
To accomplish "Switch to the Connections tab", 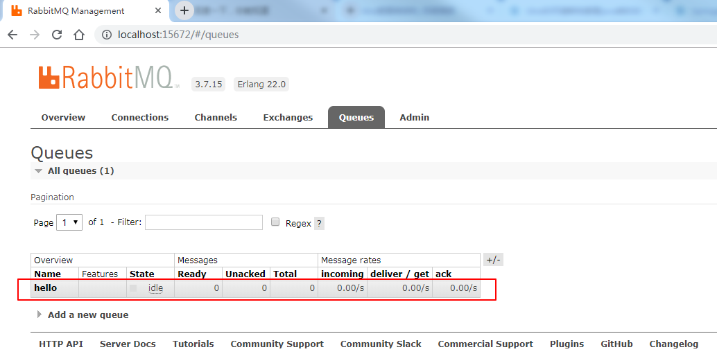I will 140,117.
